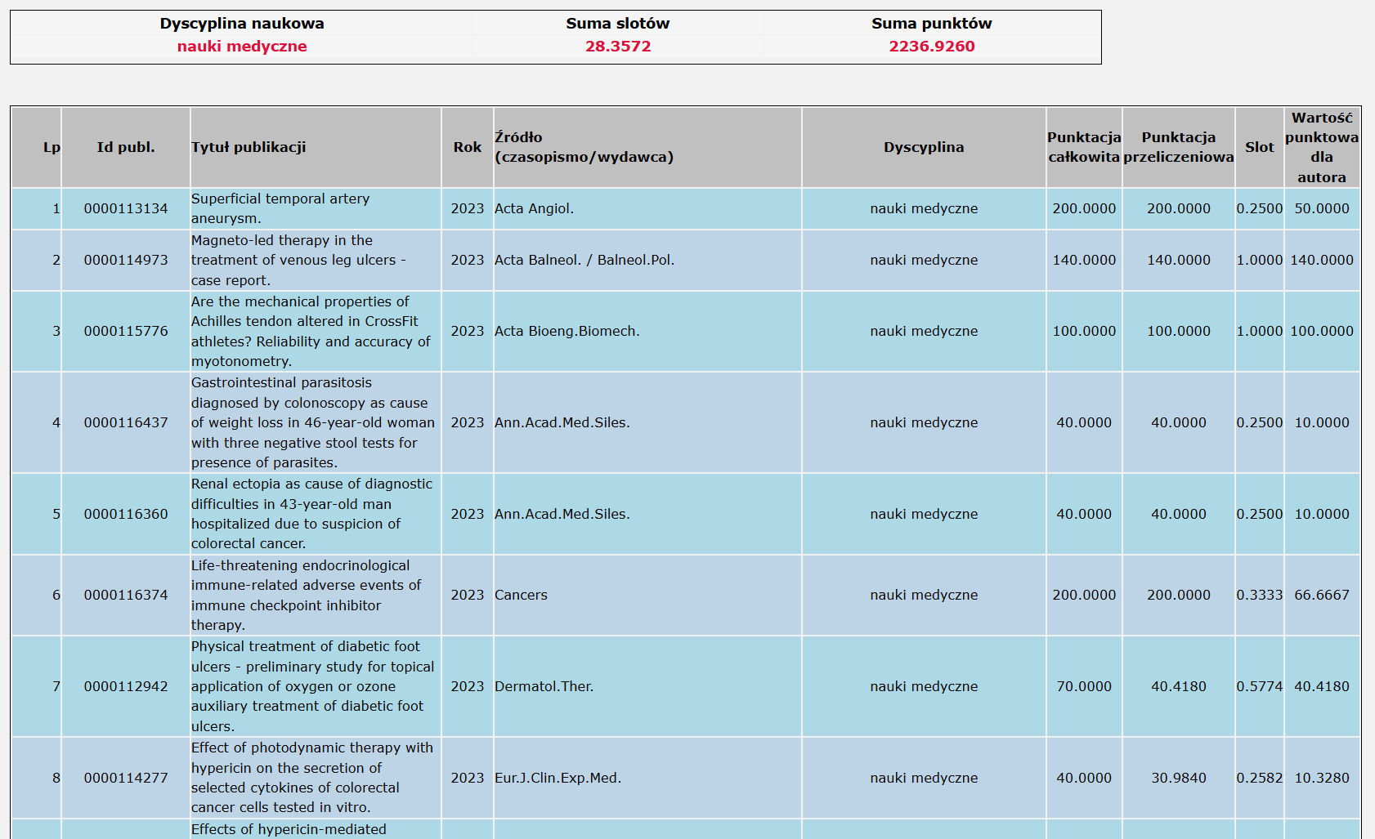Click the 'Dermatol.Ther.' source cell
The width and height of the screenshot is (1375, 839).
tap(544, 686)
